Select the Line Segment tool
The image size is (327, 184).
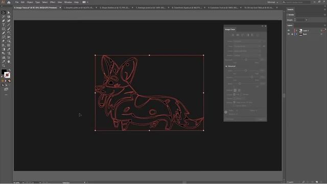click(9, 25)
